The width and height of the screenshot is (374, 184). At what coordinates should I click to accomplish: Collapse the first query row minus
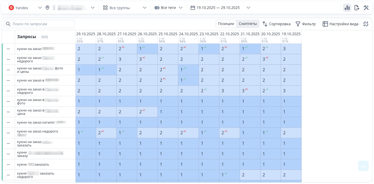[x=8, y=49]
